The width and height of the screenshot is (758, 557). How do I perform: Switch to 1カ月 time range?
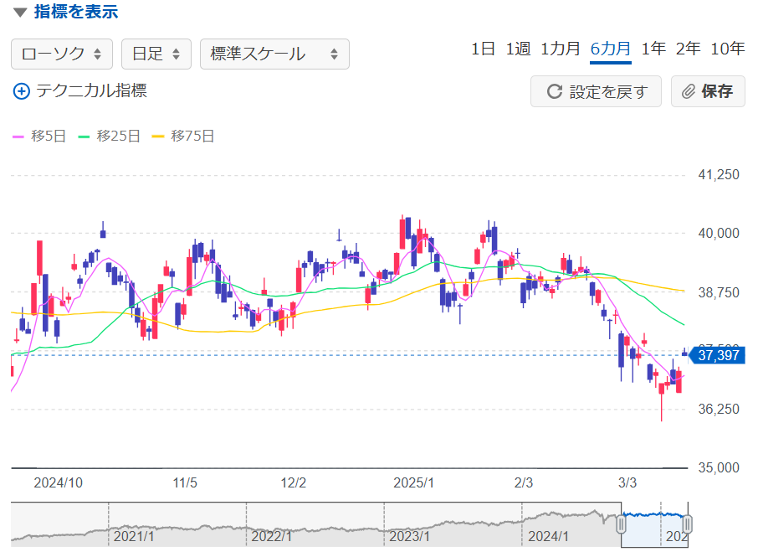coord(560,49)
